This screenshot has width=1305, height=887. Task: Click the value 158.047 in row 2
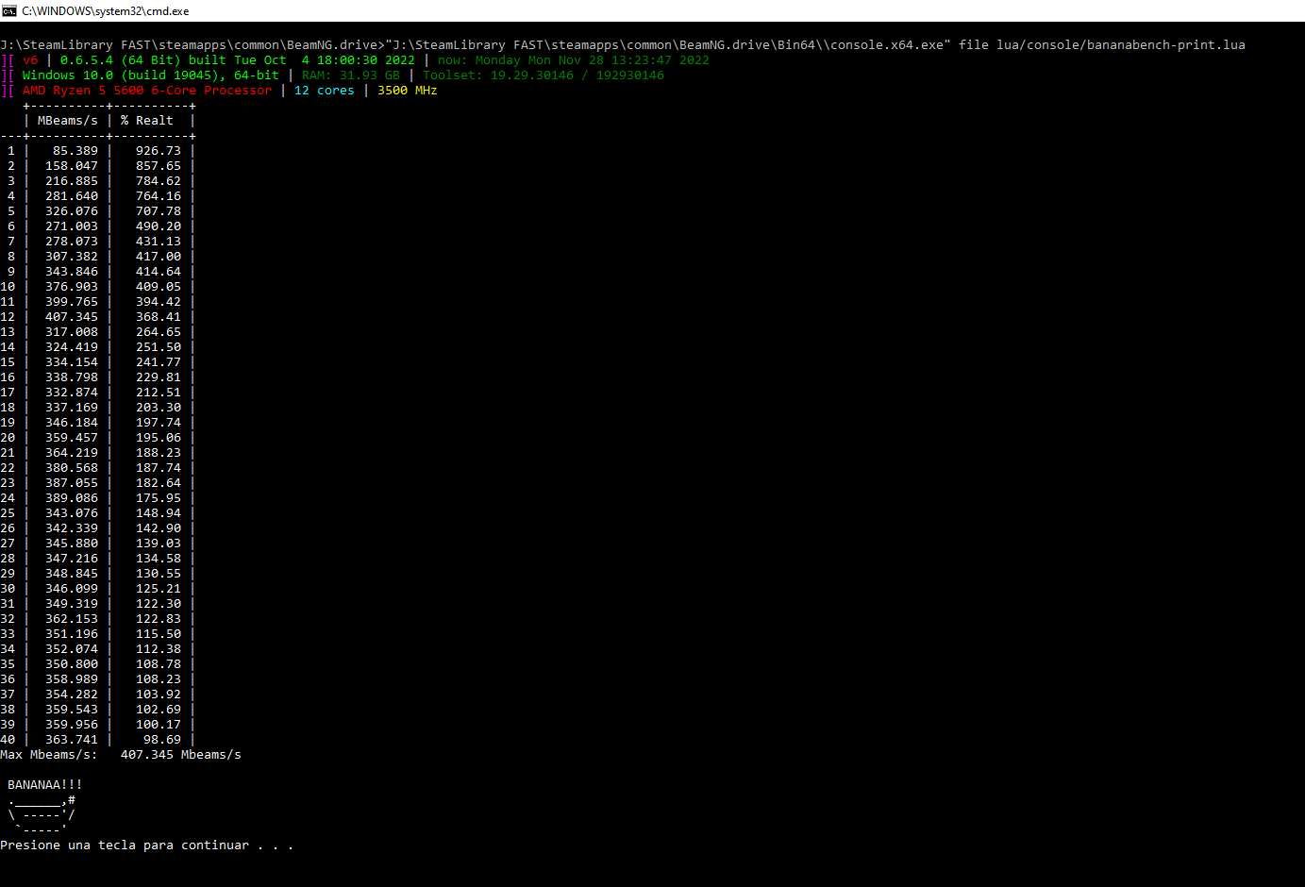pos(72,166)
